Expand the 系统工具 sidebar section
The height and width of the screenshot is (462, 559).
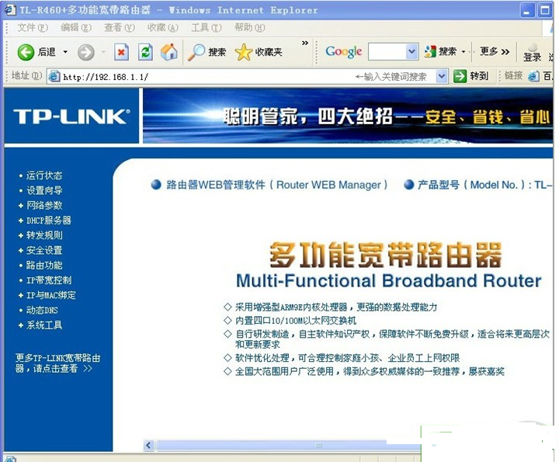(44, 325)
